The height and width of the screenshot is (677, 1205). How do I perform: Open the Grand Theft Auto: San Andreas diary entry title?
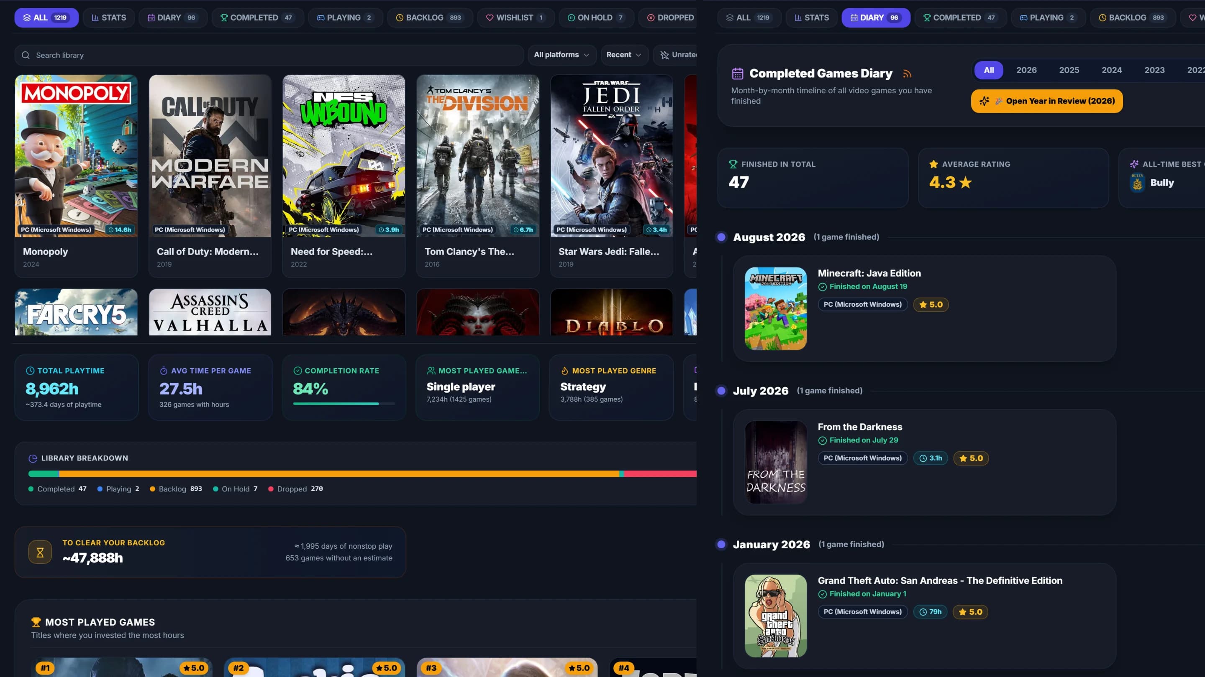tap(940, 581)
